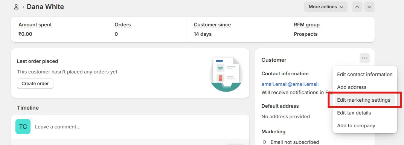Click the customers person icon in breadcrumb
The width and height of the screenshot is (404, 145).
(x=16, y=7)
